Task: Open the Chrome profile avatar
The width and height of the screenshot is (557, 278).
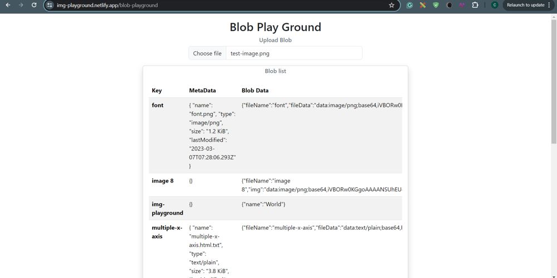Action: pos(494,5)
